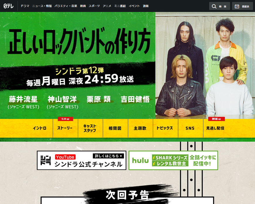Click the 5.19 up badge above ストーリー
This screenshot has height=204, width=255.
65,119
